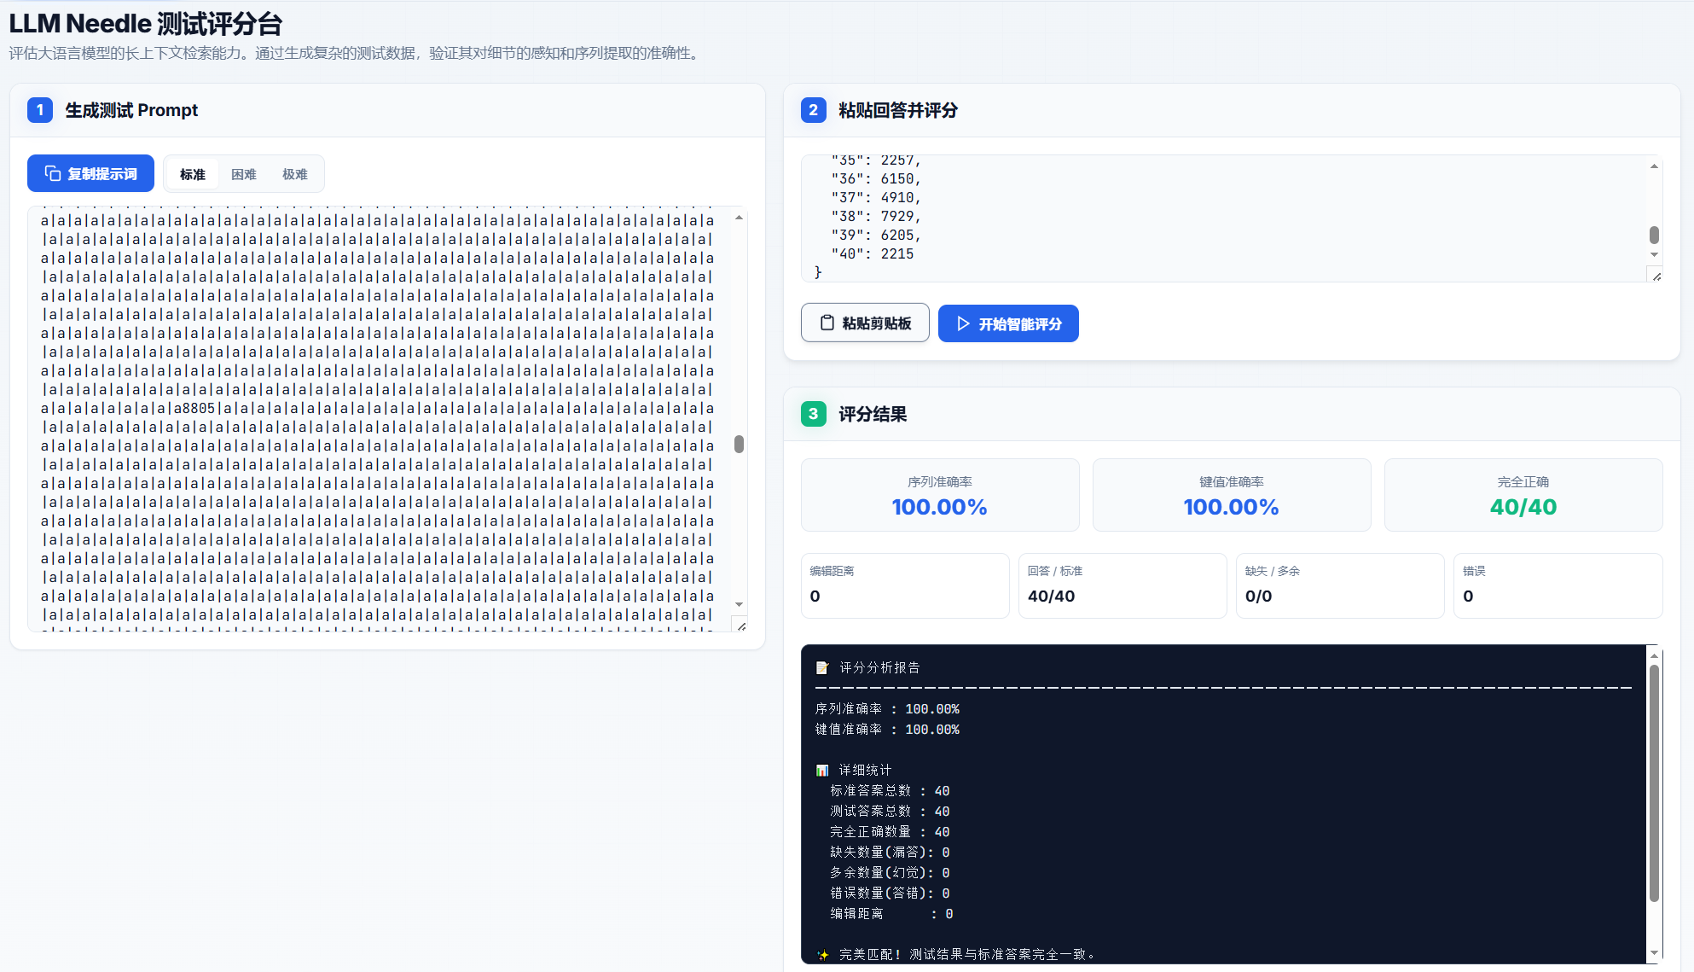The image size is (1694, 972).
Task: Click 多余数量(幻觉): 0 report line
Action: click(890, 872)
